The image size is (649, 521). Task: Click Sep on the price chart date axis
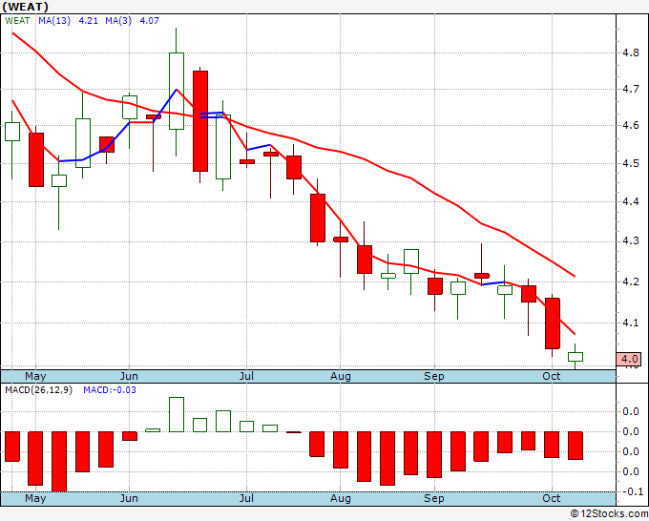click(434, 376)
